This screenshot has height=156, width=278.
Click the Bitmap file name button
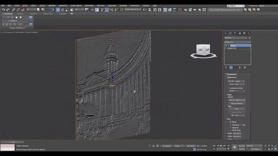point(237,100)
